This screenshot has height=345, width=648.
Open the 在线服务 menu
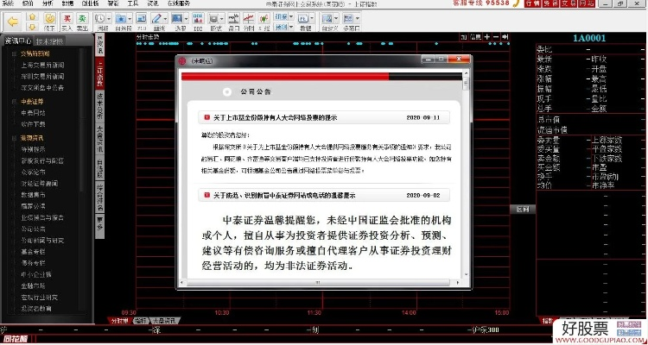tap(179, 3)
